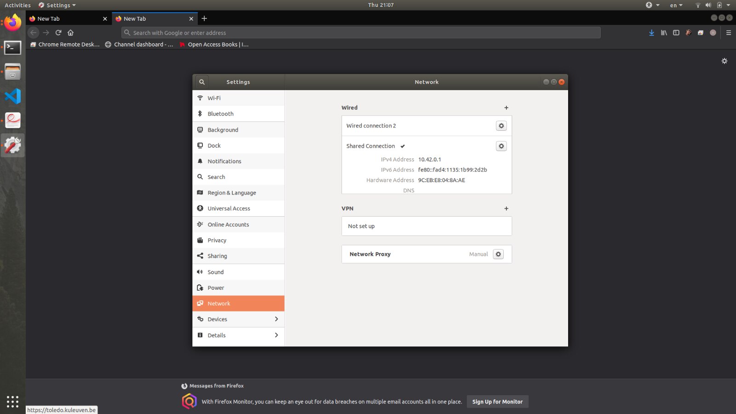Close the first New Tab

click(105, 19)
